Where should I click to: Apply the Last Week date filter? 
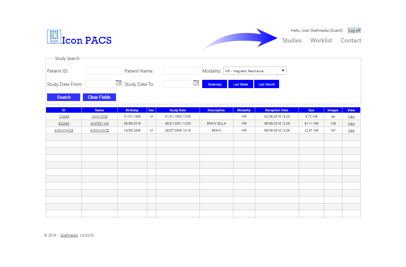(241, 84)
